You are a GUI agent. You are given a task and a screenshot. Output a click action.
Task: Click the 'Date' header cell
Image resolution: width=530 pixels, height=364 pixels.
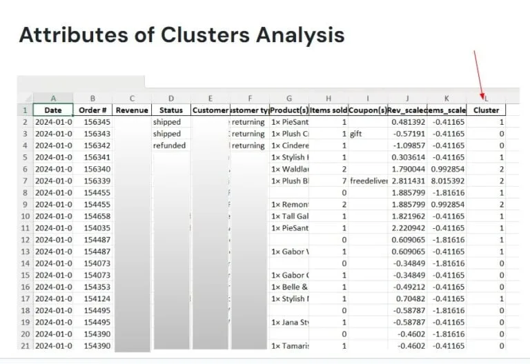pos(53,110)
